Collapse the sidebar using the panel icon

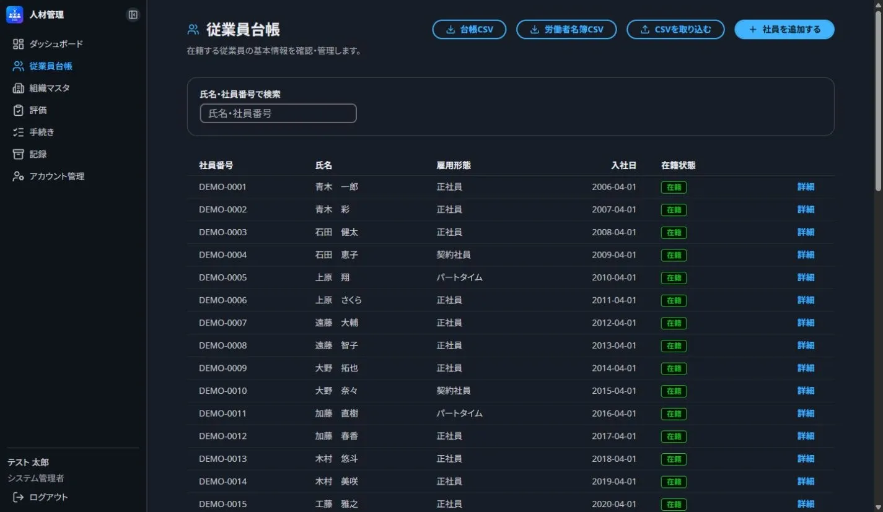[133, 15]
